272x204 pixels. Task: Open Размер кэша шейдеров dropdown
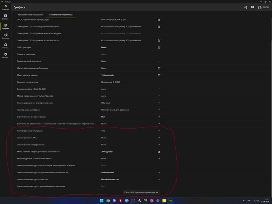[159, 110]
